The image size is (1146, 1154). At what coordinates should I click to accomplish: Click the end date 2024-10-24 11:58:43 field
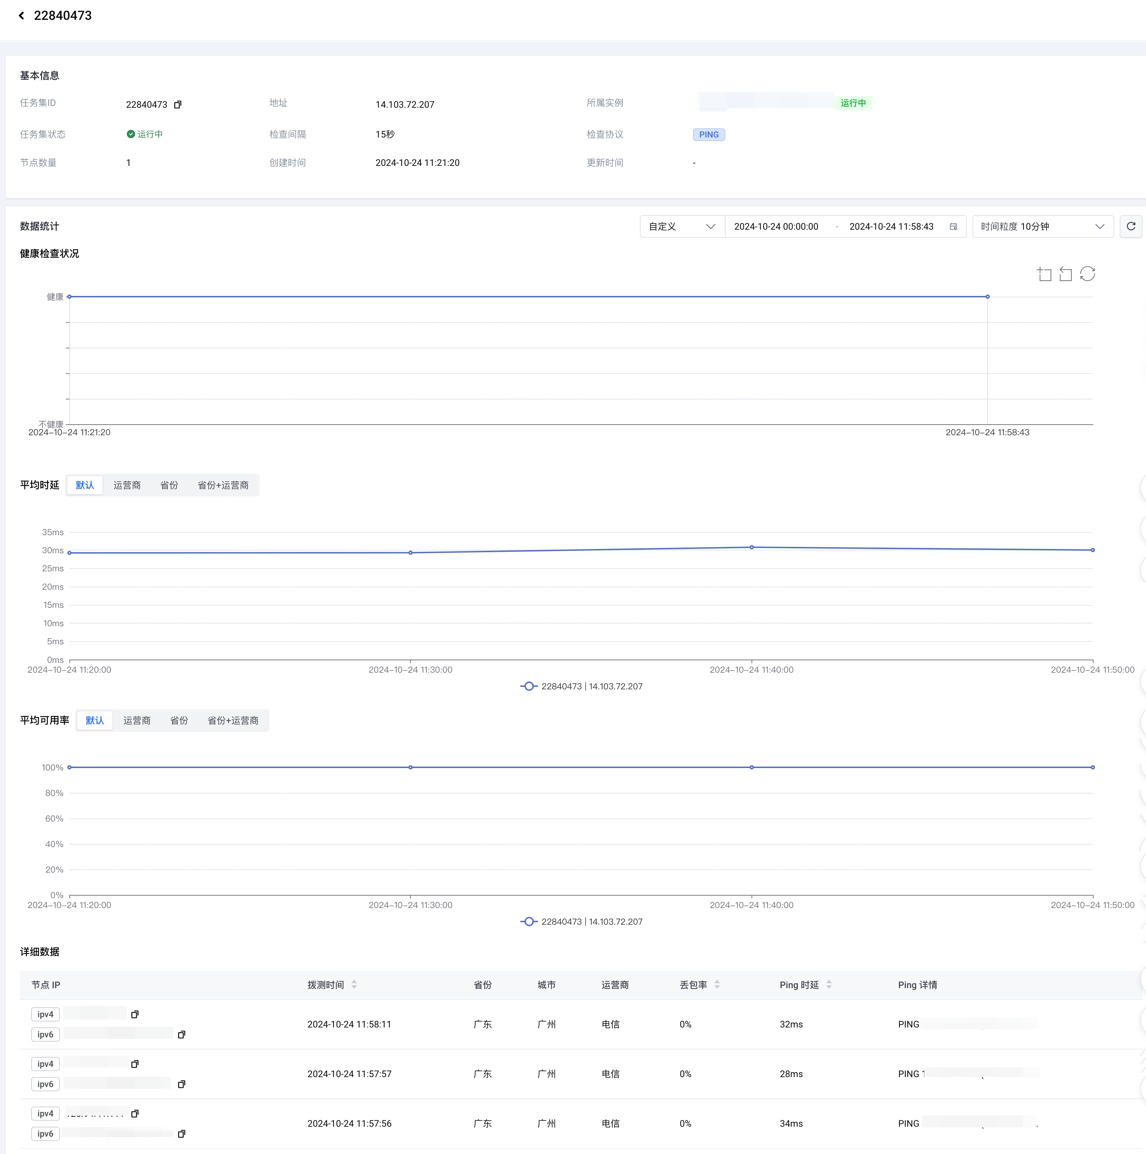[891, 226]
